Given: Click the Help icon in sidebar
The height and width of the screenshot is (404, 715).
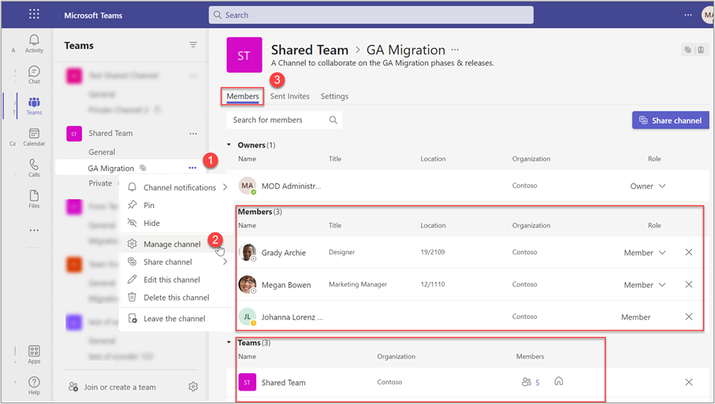Looking at the screenshot, I should pos(34,385).
